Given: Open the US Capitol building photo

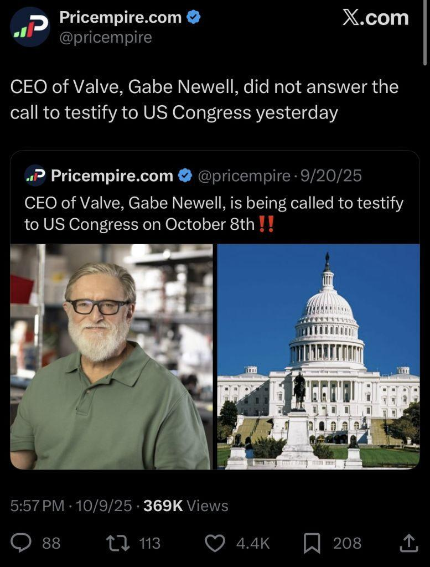Looking at the screenshot, I should [x=318, y=357].
